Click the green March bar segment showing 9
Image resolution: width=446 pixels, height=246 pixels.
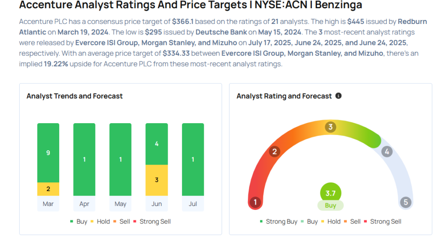tap(48, 153)
